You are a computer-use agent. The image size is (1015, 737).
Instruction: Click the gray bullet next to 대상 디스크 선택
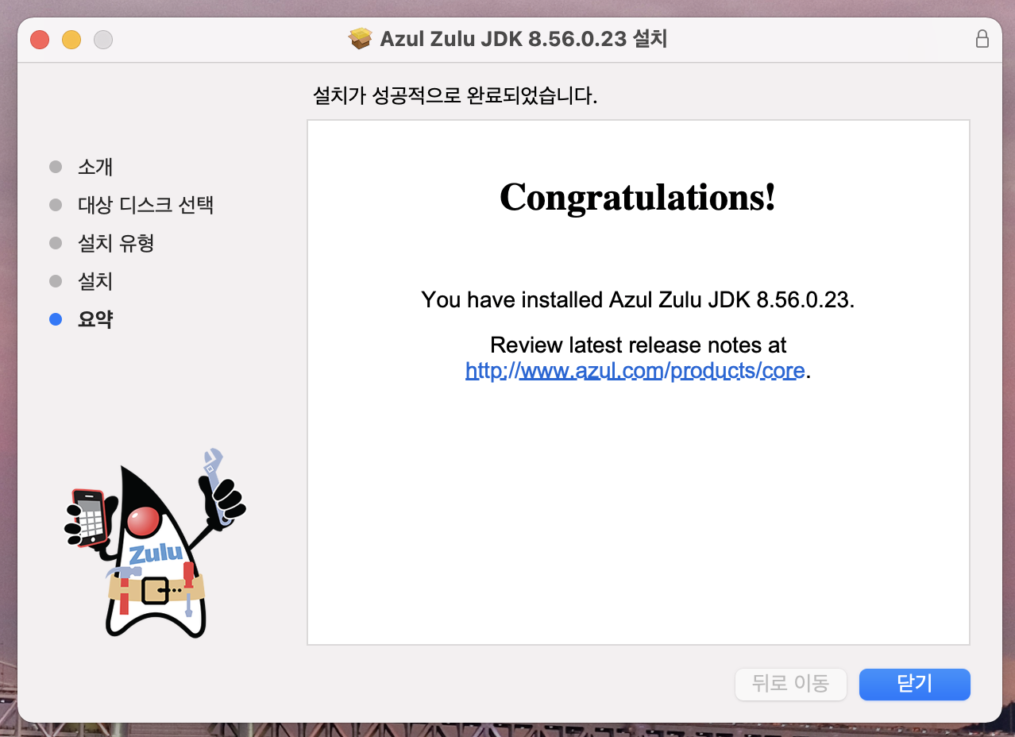(56, 205)
